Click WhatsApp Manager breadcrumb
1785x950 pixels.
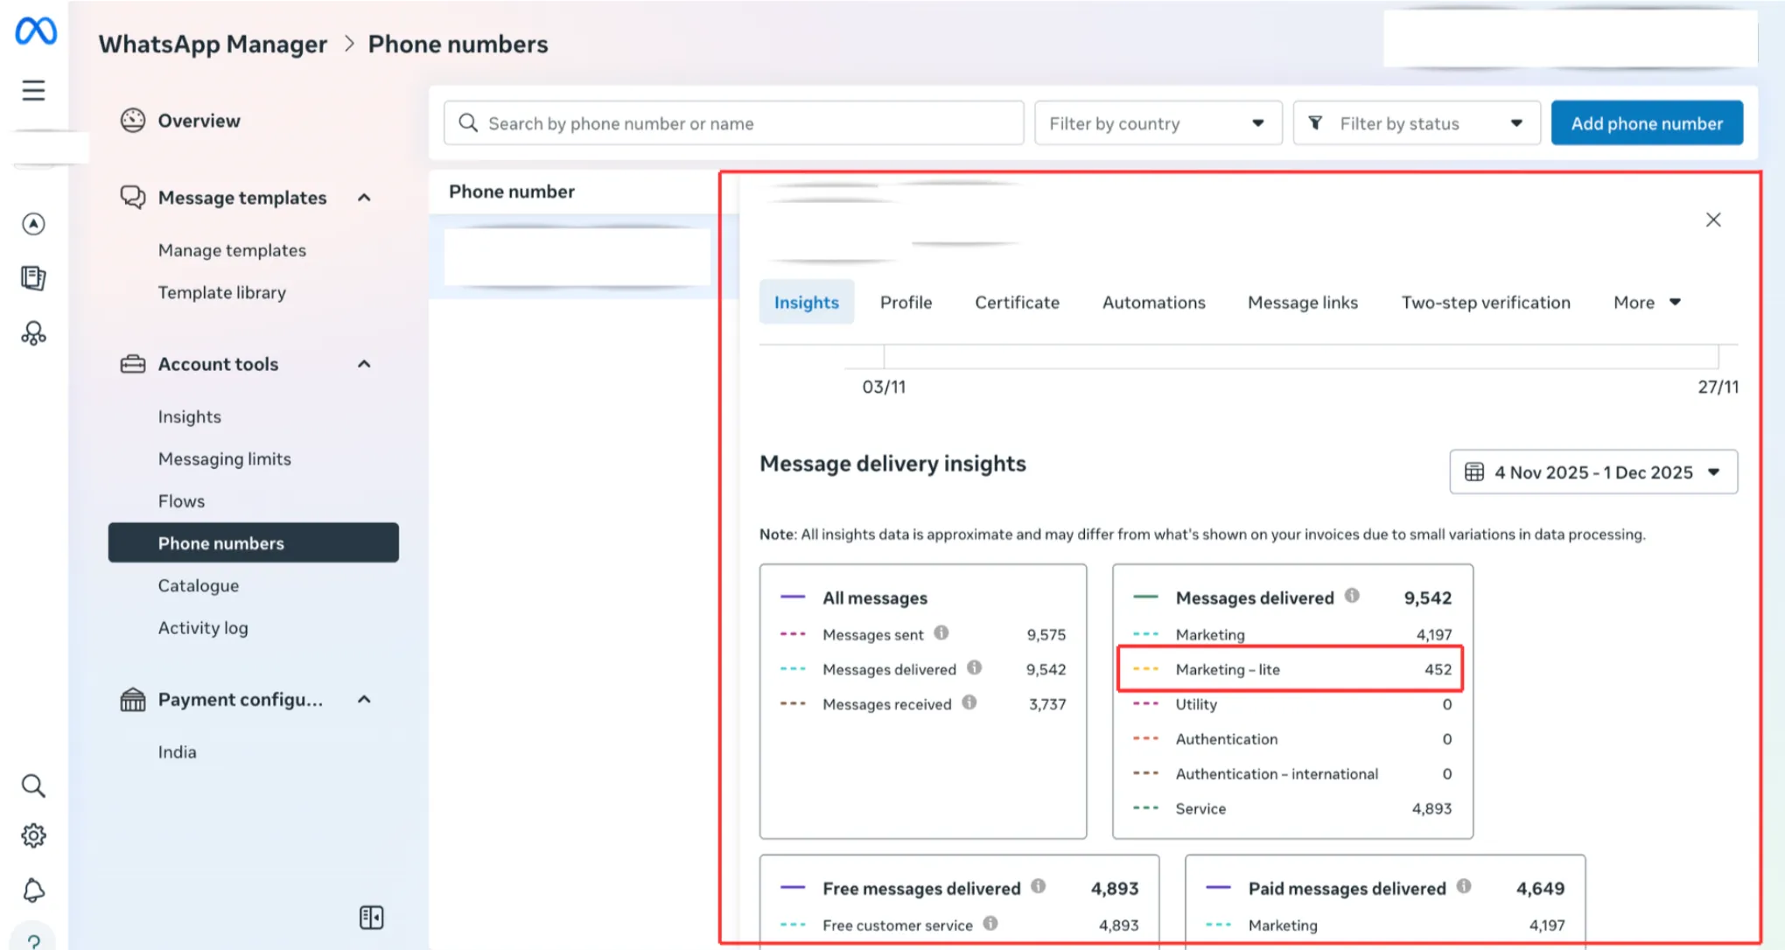pyautogui.click(x=213, y=44)
